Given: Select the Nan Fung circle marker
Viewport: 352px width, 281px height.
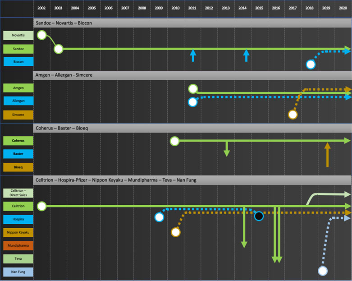Looking at the screenshot, I should pos(323,271).
